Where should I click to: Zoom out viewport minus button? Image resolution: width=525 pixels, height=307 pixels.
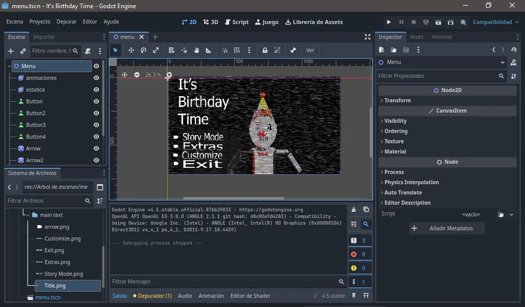pyautogui.click(x=136, y=75)
